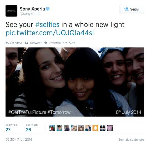The height and width of the screenshot is (149, 151).
Task: Click the Risposta reply arrow icon
Action: point(7,43)
